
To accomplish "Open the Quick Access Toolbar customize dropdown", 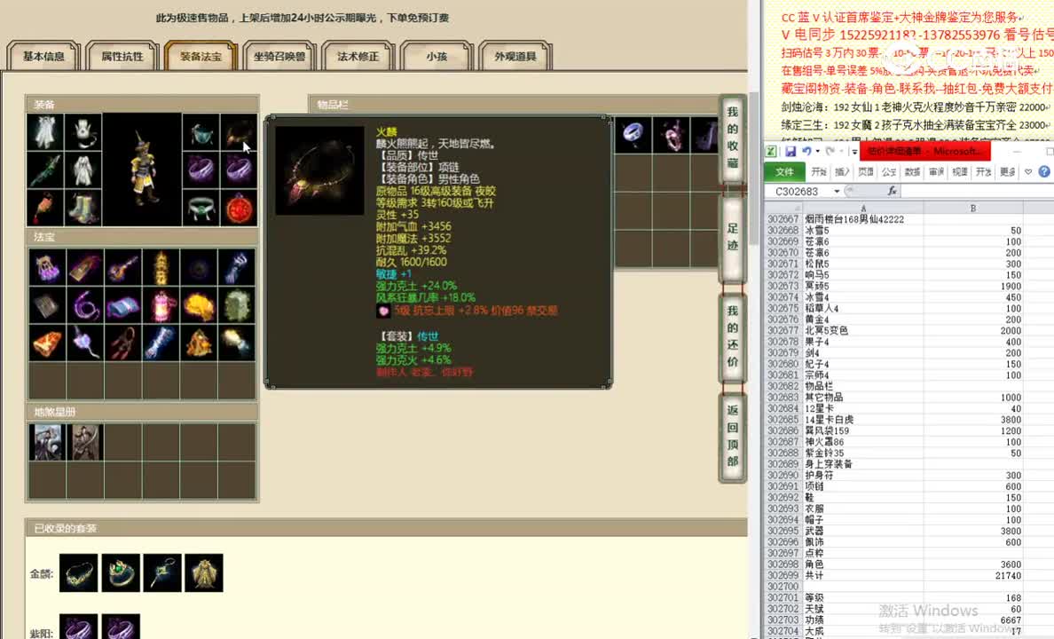I will [853, 152].
